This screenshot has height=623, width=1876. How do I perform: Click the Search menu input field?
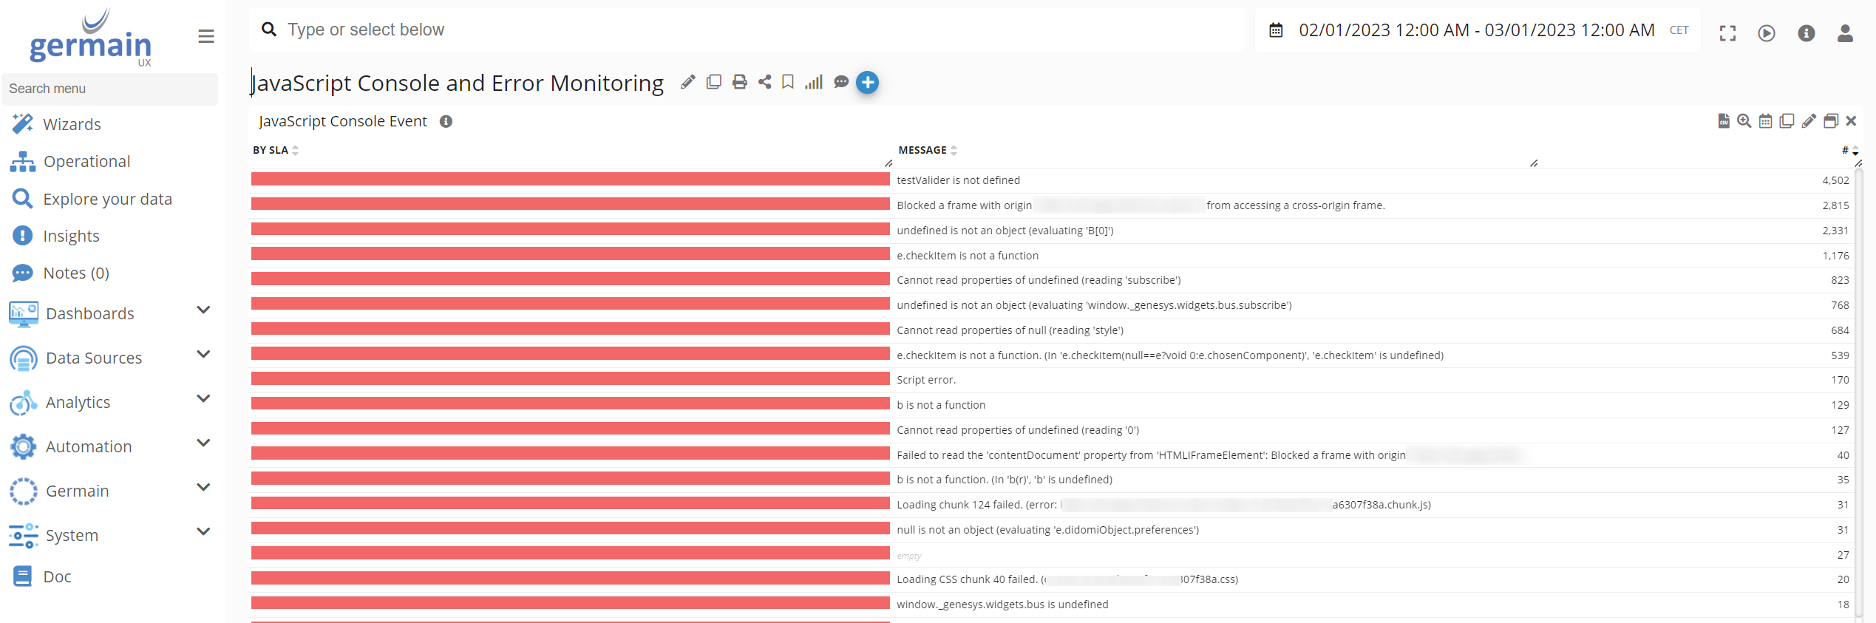110,89
